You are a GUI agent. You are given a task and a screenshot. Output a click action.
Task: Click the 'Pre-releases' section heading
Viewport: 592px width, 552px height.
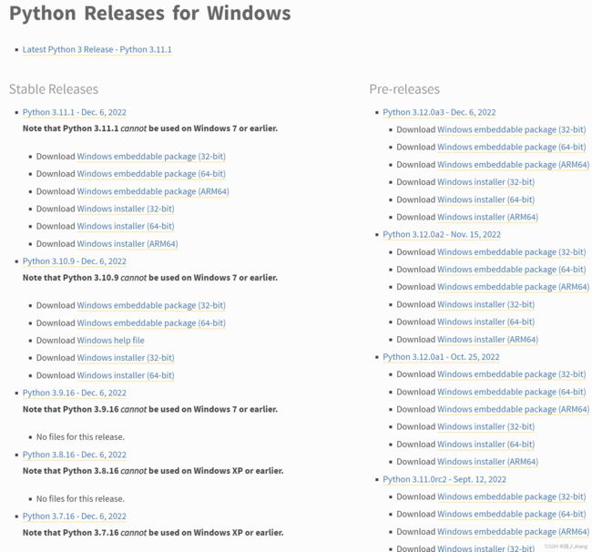tap(404, 89)
